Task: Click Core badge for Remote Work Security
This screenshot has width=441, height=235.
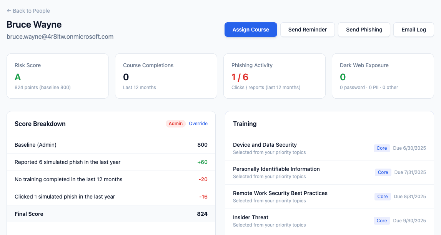Action: pos(383,197)
